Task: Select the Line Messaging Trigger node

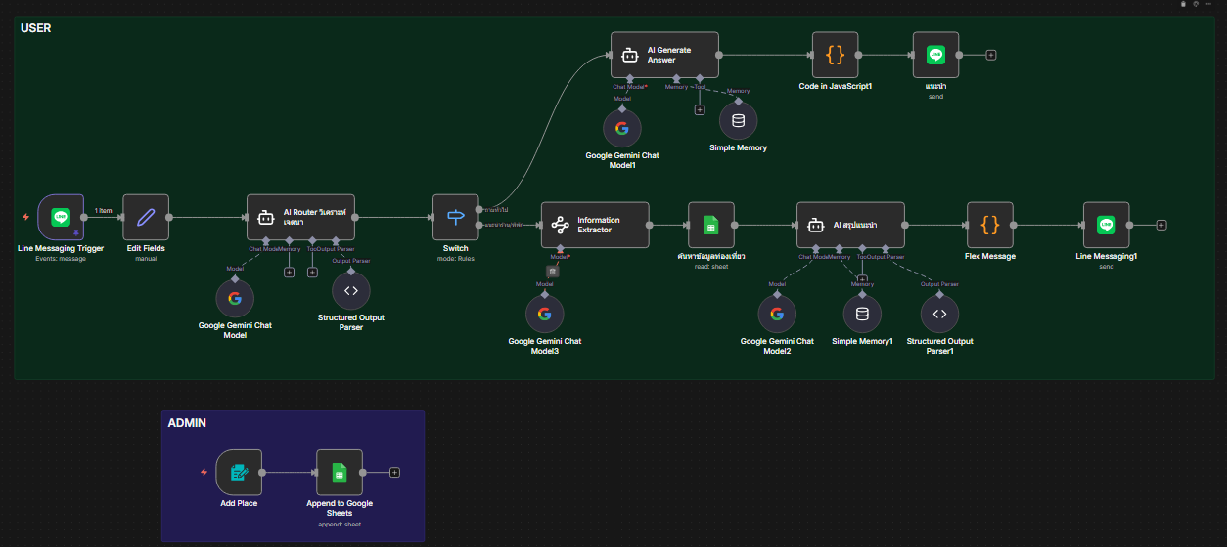Action: click(61, 217)
